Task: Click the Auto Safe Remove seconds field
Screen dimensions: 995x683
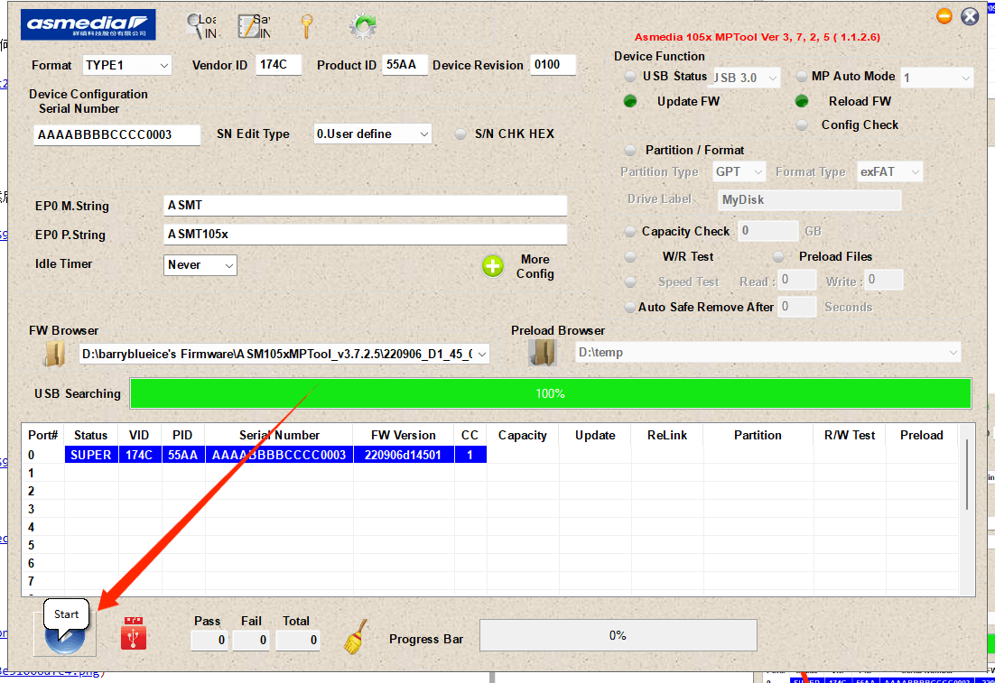Action: pos(797,307)
